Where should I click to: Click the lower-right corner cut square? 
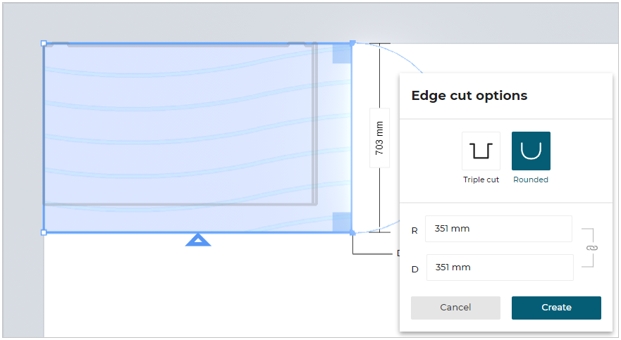coord(342,222)
